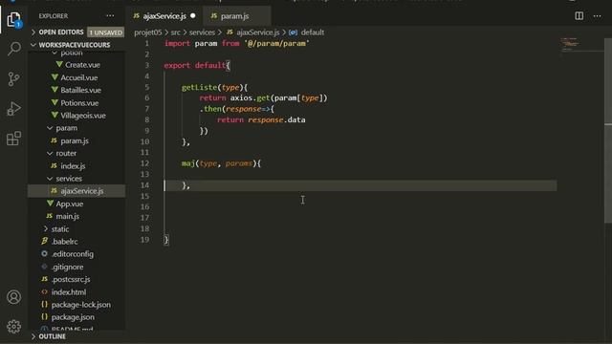The height and width of the screenshot is (344, 612).
Task: Collapse the router folder
Action: (66, 153)
